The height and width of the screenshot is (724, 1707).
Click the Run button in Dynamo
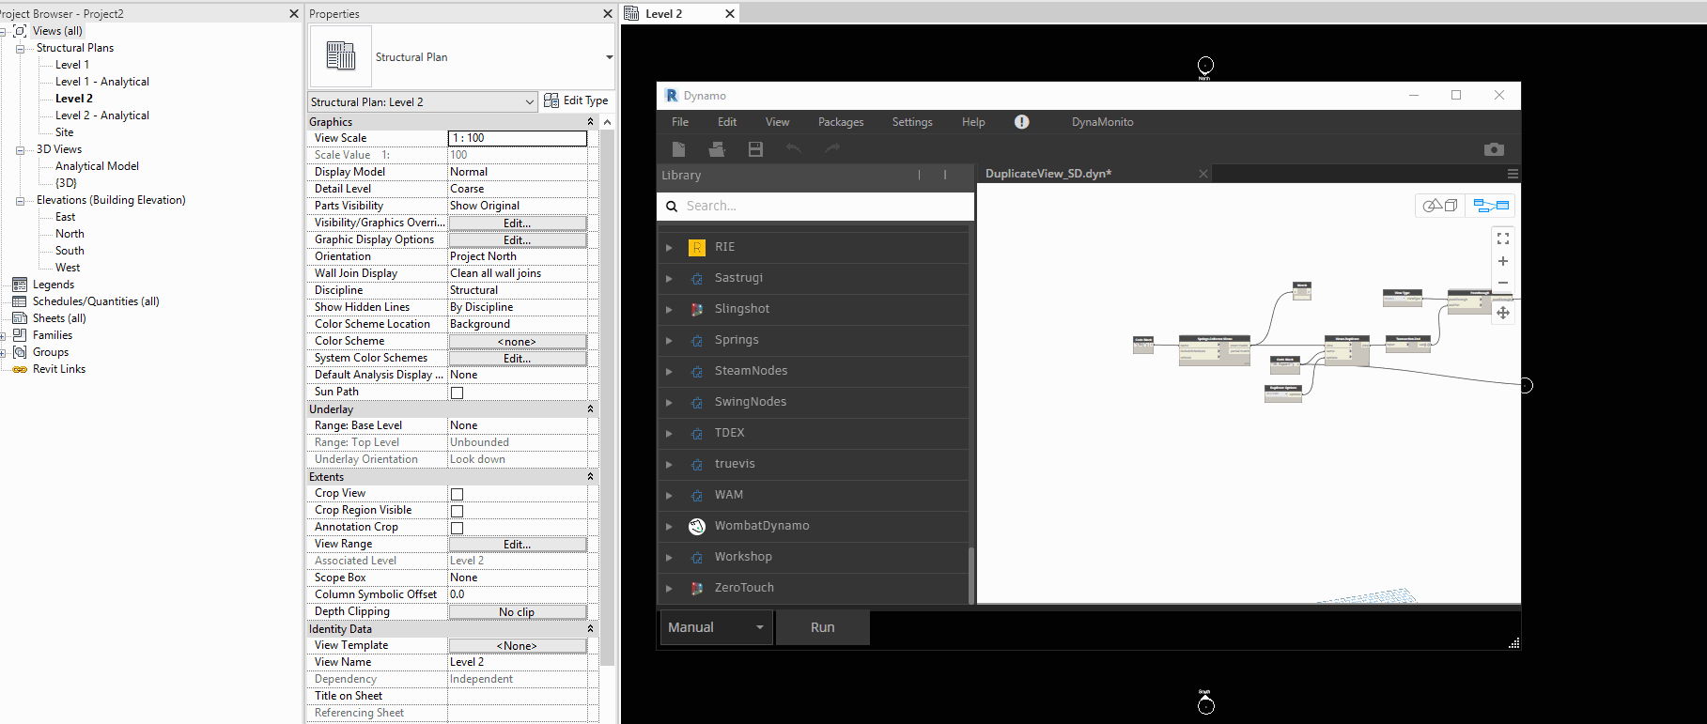coord(822,627)
